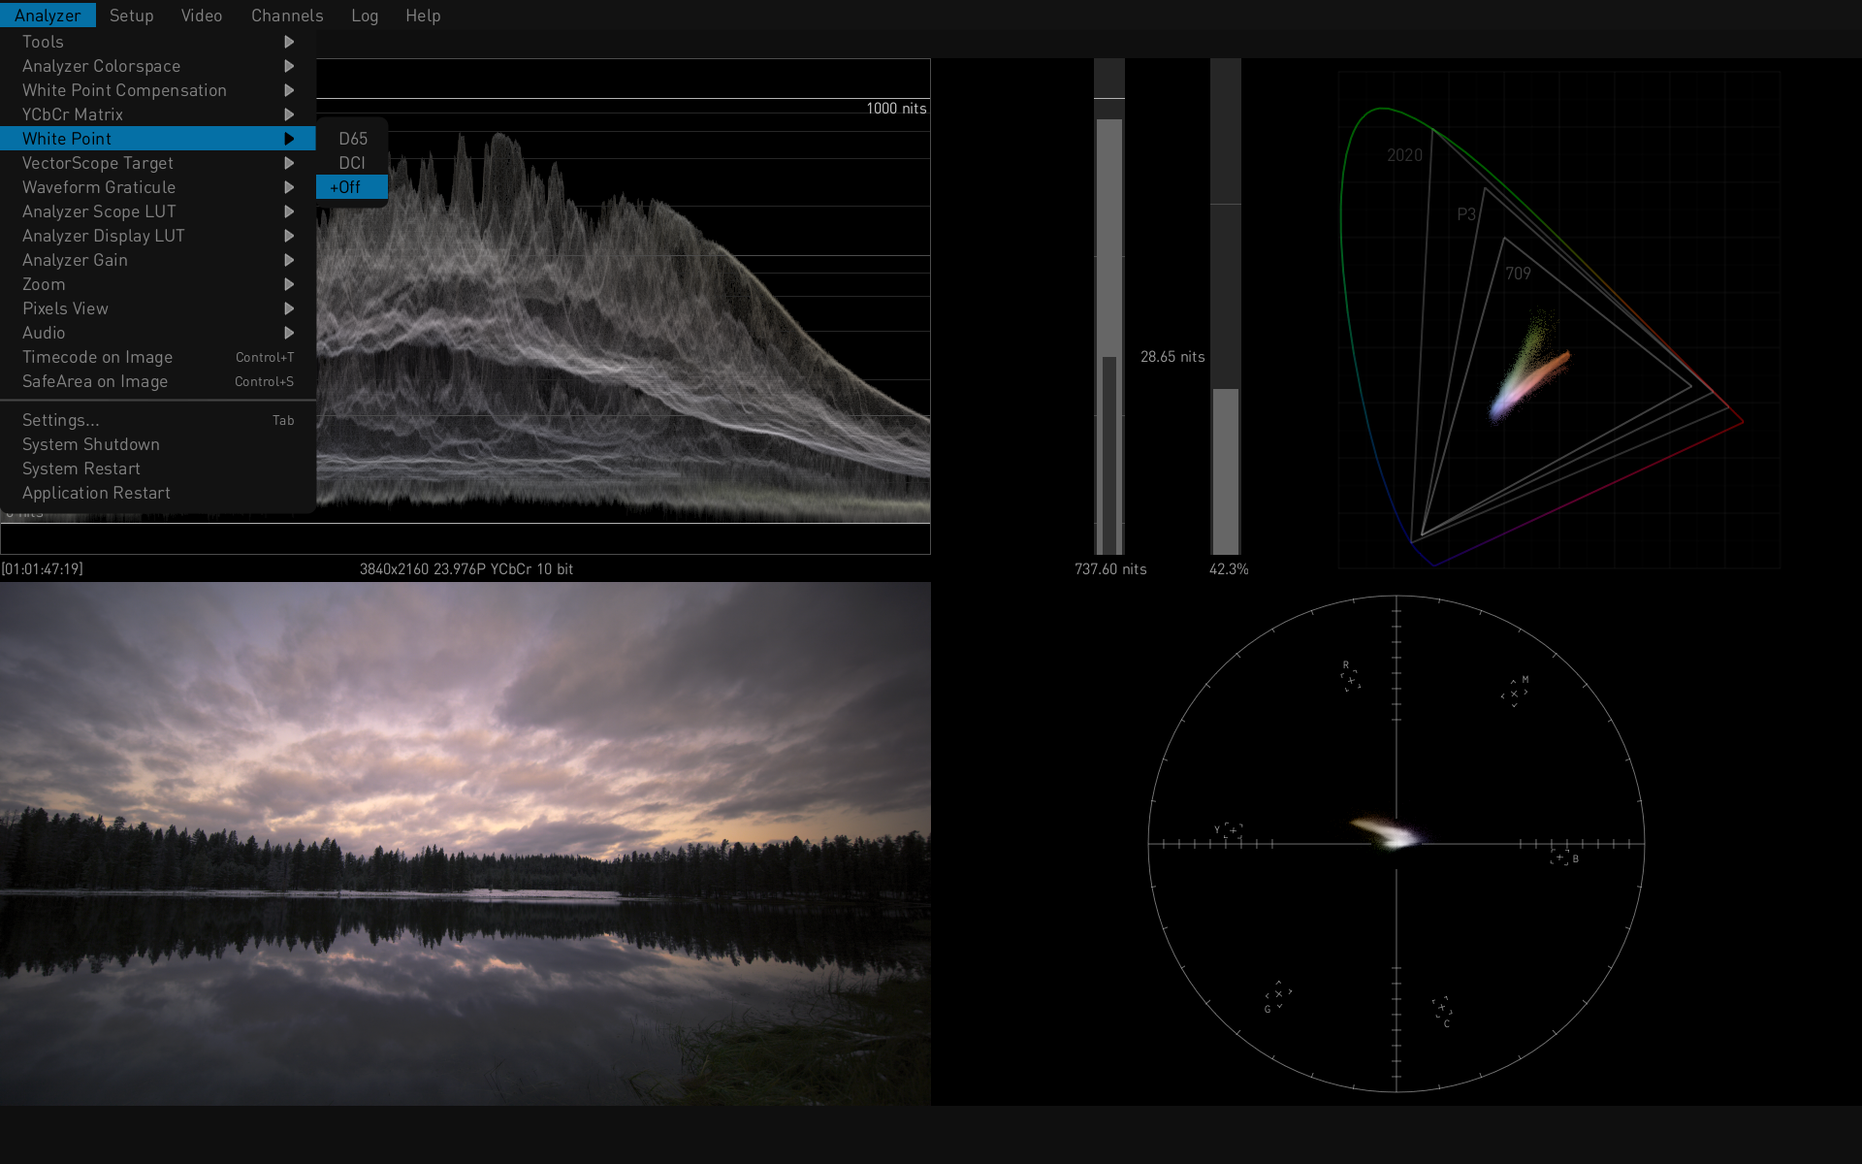Open the Setup menu
This screenshot has width=1862, height=1164.
click(131, 16)
